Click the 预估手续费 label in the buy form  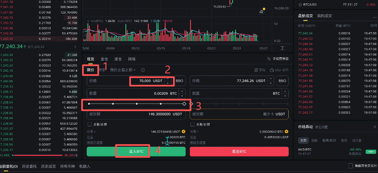[x=95, y=142]
